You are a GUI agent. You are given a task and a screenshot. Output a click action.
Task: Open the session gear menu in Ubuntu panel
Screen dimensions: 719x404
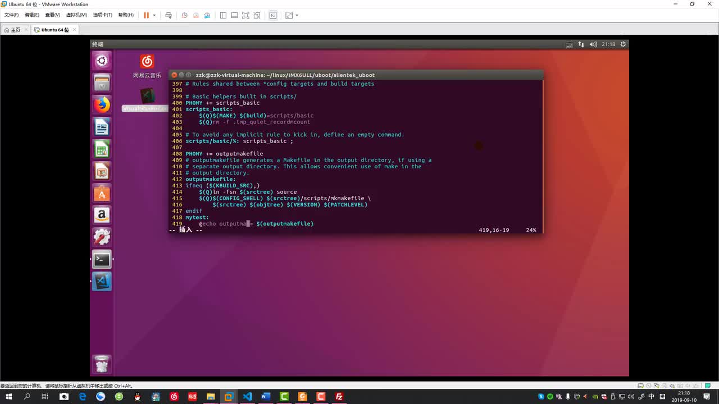[x=623, y=44]
